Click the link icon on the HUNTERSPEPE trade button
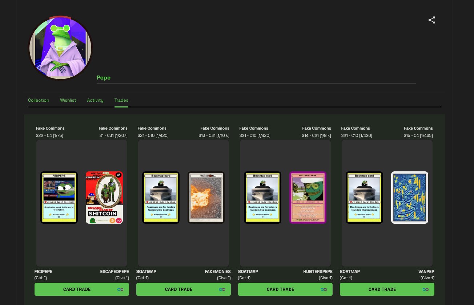This screenshot has height=305, width=474. [324, 289]
